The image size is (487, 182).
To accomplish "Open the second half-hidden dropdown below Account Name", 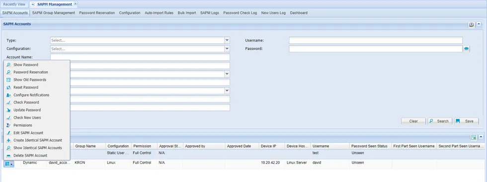I will (227, 91).
